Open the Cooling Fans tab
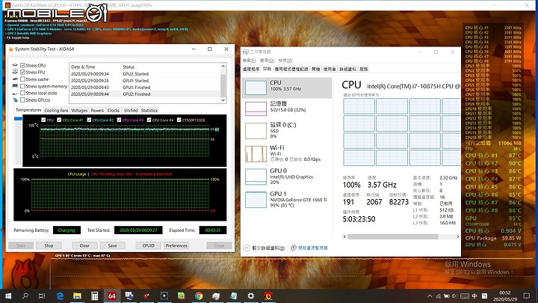 click(x=56, y=110)
